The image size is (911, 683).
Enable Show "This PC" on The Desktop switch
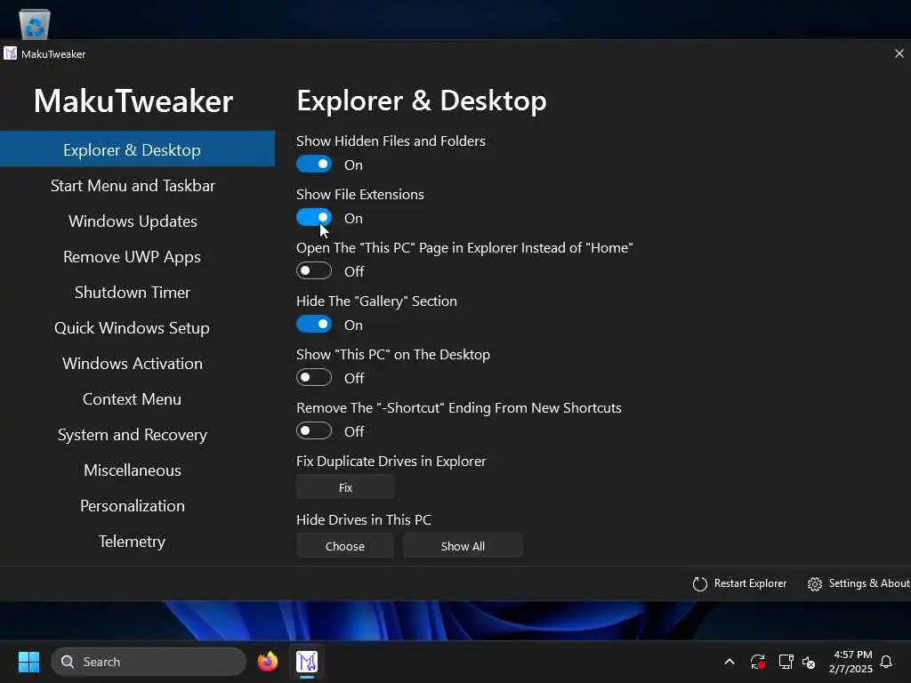click(314, 378)
